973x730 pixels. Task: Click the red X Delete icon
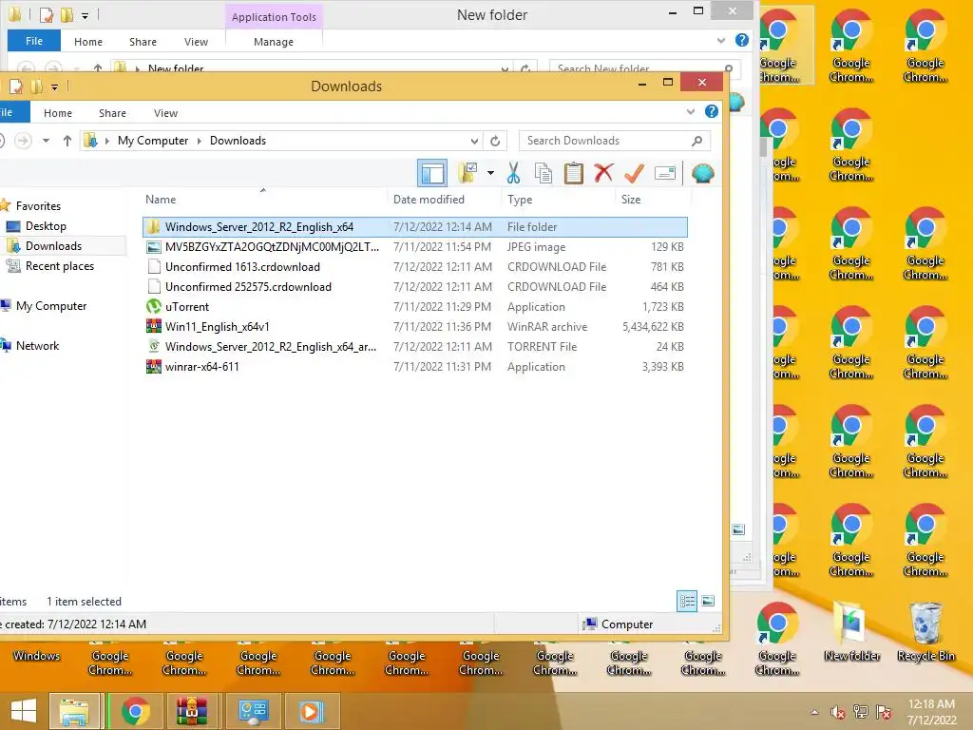coord(603,173)
